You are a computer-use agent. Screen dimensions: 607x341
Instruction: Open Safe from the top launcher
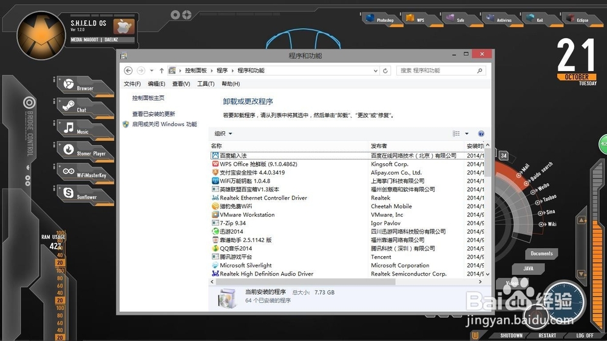(x=462, y=19)
